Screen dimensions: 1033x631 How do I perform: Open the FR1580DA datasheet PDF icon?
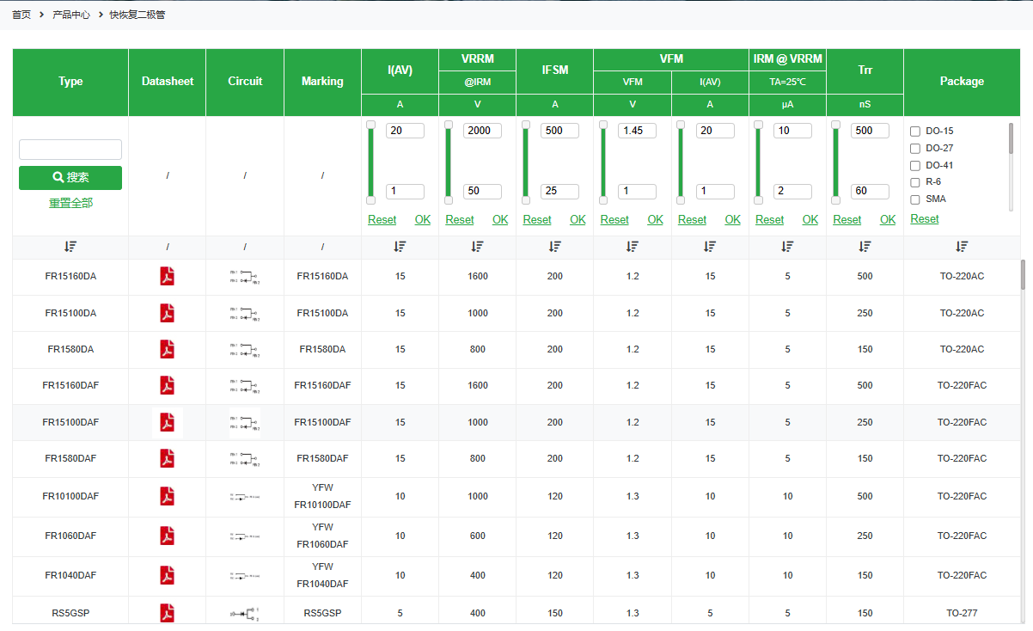click(x=168, y=349)
